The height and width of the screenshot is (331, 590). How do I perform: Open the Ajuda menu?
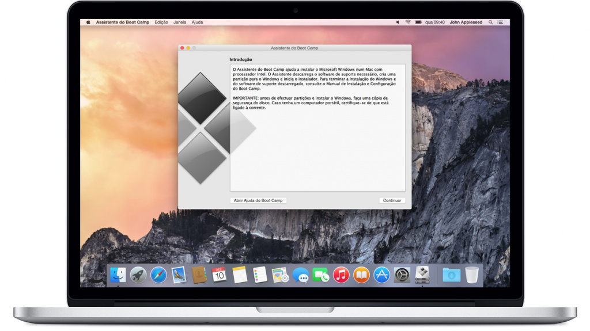pos(197,22)
